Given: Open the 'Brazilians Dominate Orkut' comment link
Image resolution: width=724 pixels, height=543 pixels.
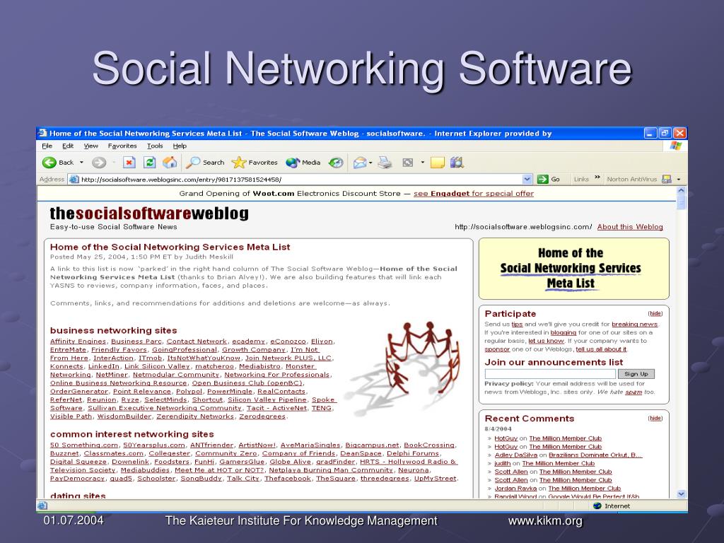Looking at the screenshot, I should coord(595,455).
